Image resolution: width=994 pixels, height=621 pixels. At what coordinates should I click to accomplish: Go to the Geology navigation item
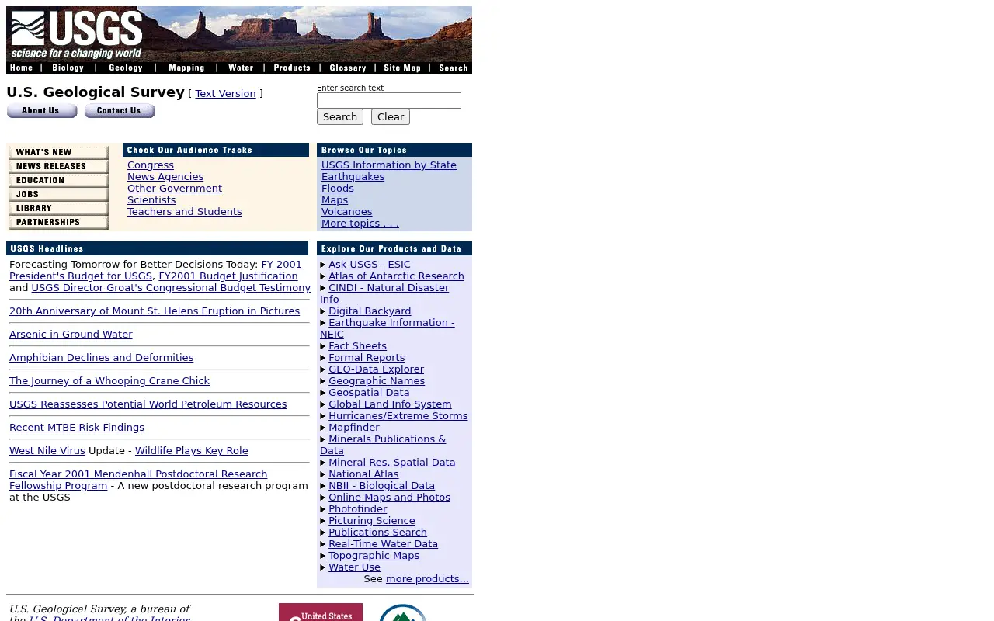(x=126, y=68)
